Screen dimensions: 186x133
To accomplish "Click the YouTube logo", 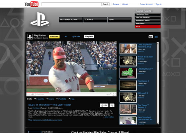I will click(32, 4).
